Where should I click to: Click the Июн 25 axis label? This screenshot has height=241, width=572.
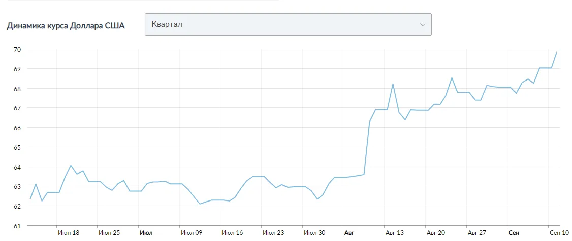click(109, 232)
